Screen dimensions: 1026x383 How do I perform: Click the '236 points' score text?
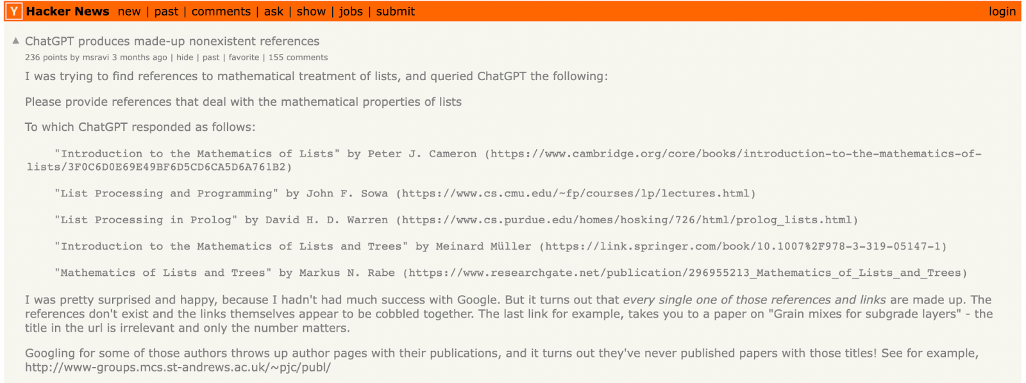[x=46, y=57]
